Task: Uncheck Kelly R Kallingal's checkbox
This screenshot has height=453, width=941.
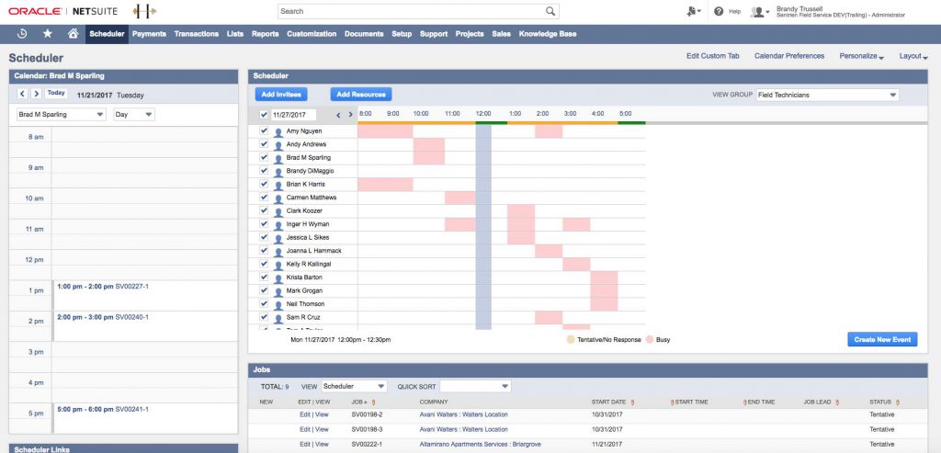Action: (x=264, y=264)
